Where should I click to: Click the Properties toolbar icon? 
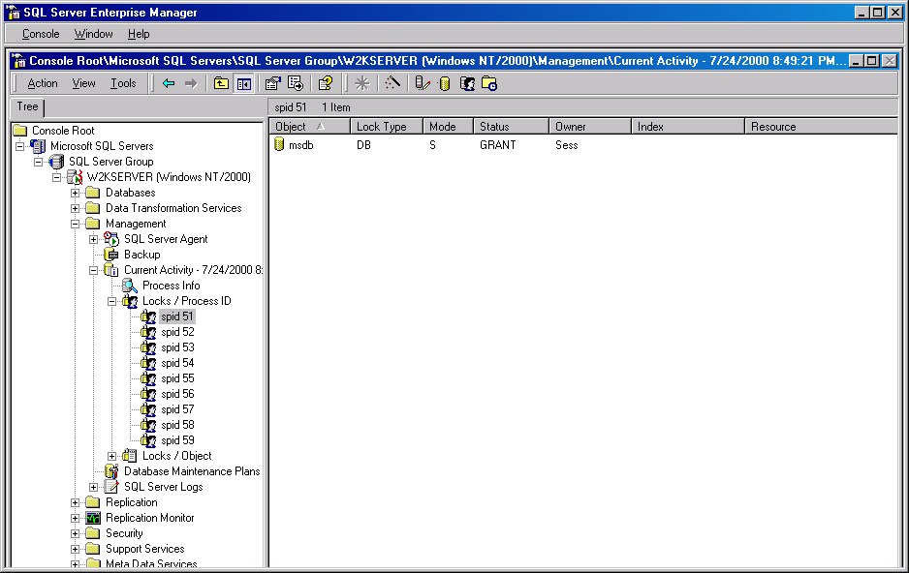pos(273,83)
